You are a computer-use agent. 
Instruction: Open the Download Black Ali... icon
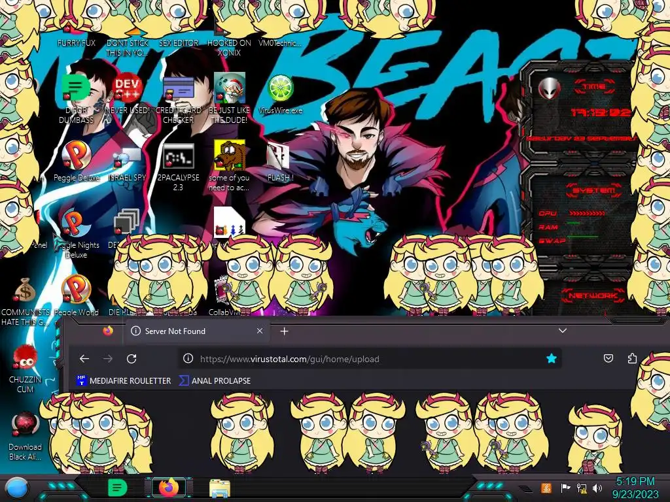point(25,425)
